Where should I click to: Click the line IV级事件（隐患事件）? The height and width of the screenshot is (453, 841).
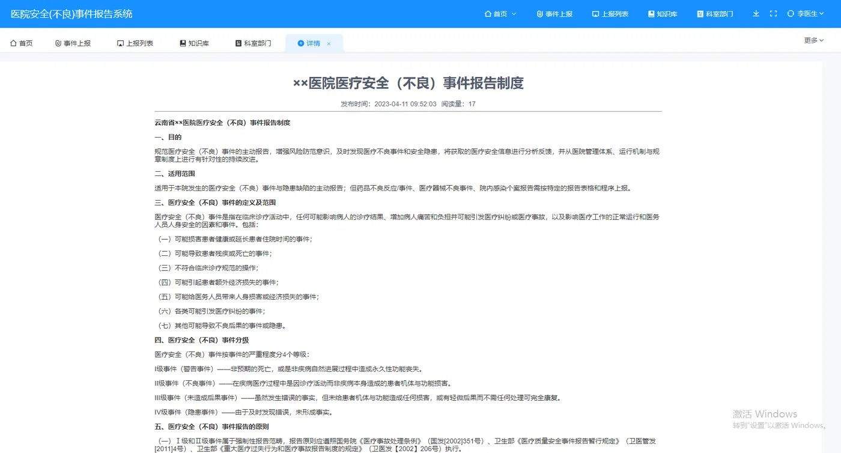pos(244,412)
